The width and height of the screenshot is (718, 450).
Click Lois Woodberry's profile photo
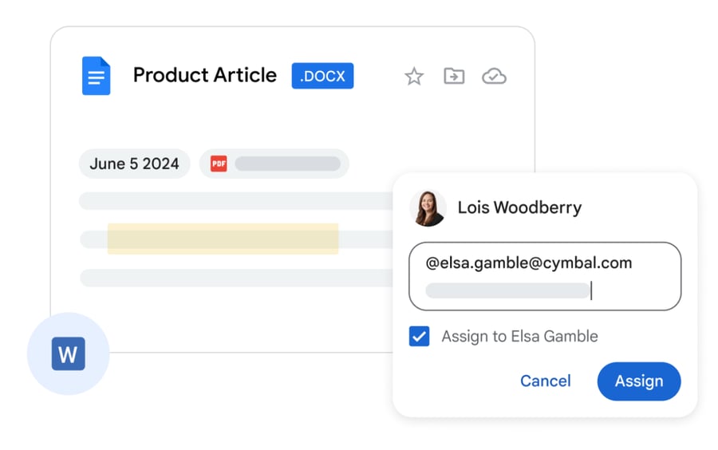428,208
